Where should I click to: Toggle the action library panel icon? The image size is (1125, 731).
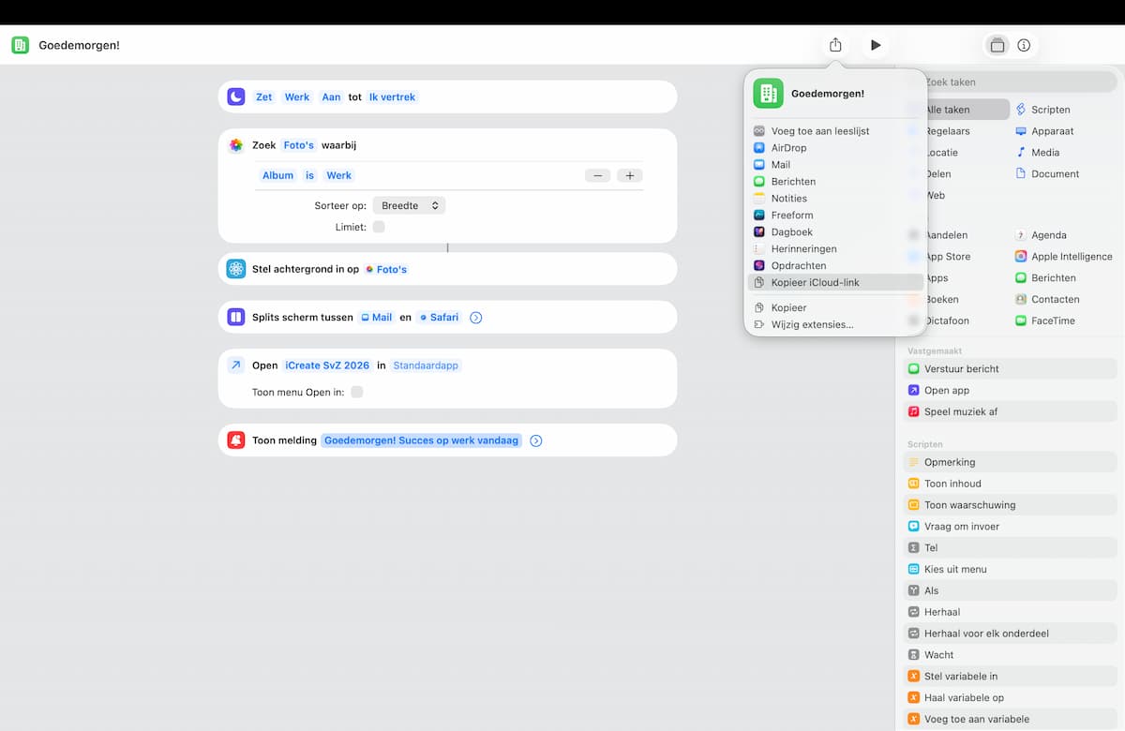coord(997,45)
